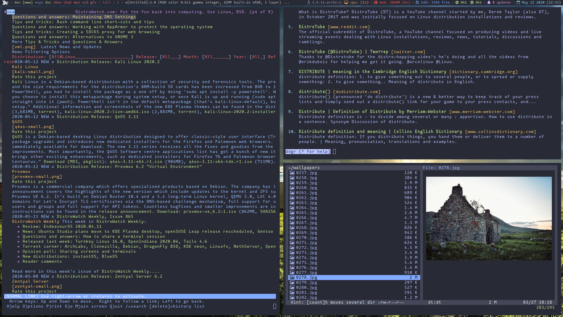Click the image file icon next to 0278.jpg
Image resolution: width=563 pixels, height=317 pixels.
(292, 277)
